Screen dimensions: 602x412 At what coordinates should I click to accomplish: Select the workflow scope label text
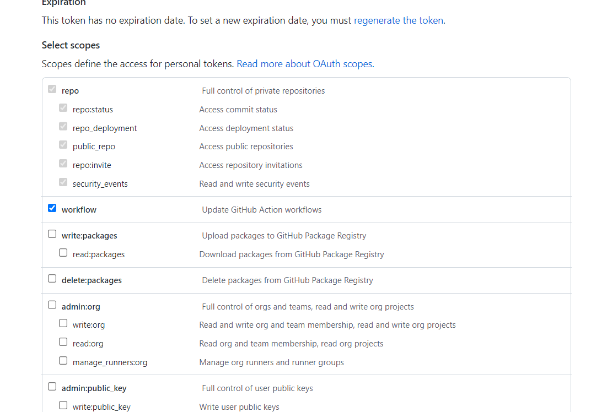(x=79, y=209)
